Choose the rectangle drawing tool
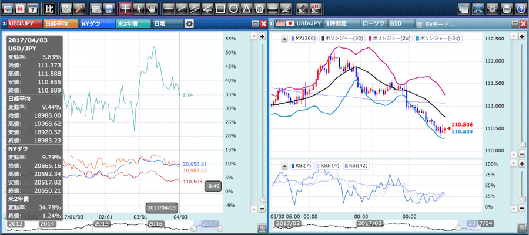The width and height of the screenshot is (529, 235). pos(220,8)
